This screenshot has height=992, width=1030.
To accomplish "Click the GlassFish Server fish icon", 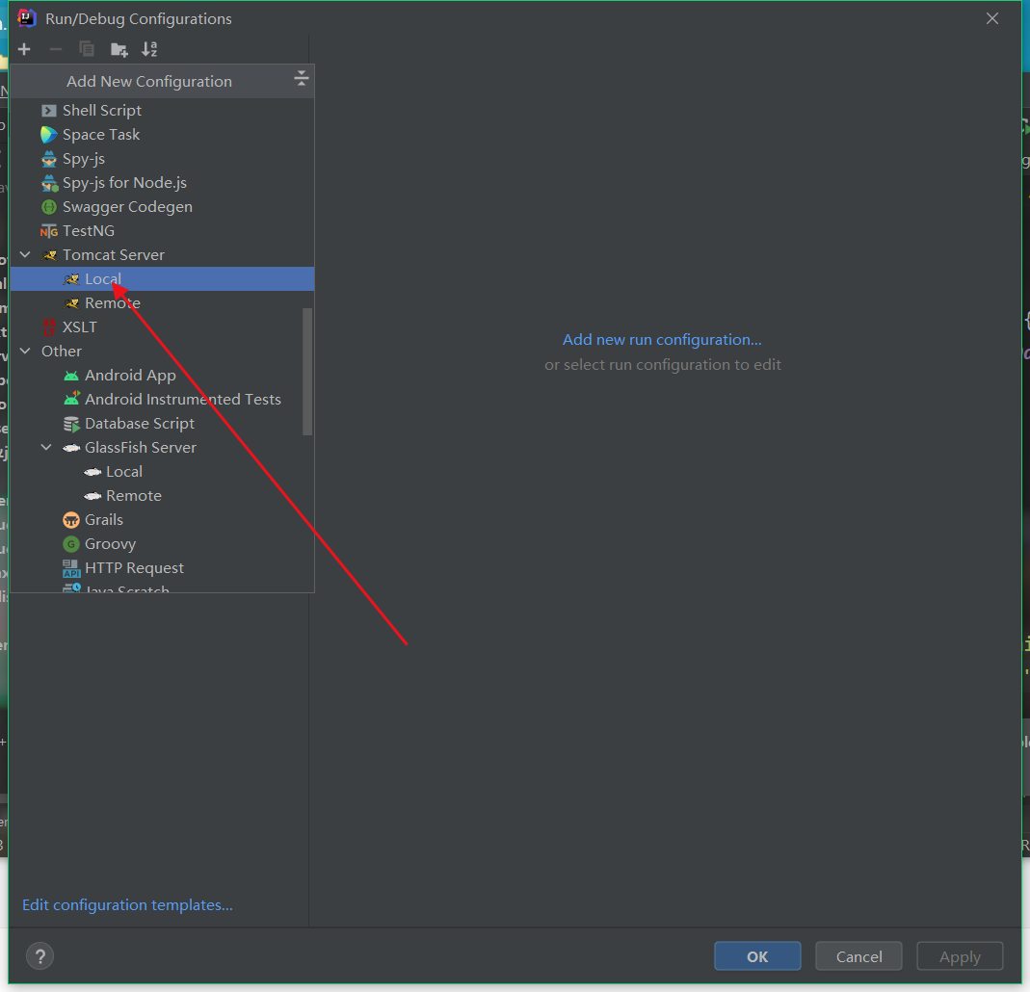I will click(71, 448).
